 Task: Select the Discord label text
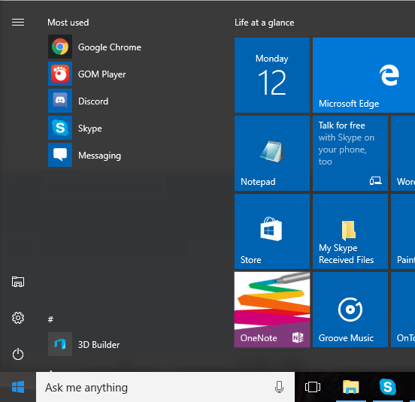[x=93, y=101]
